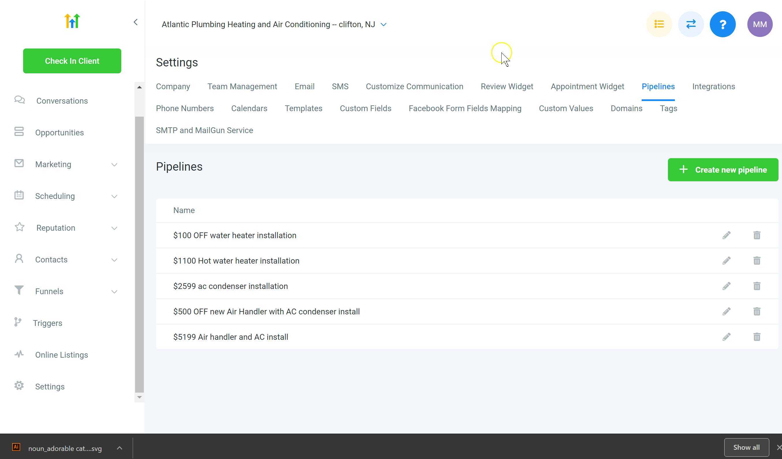Open the help question mark icon

point(723,24)
